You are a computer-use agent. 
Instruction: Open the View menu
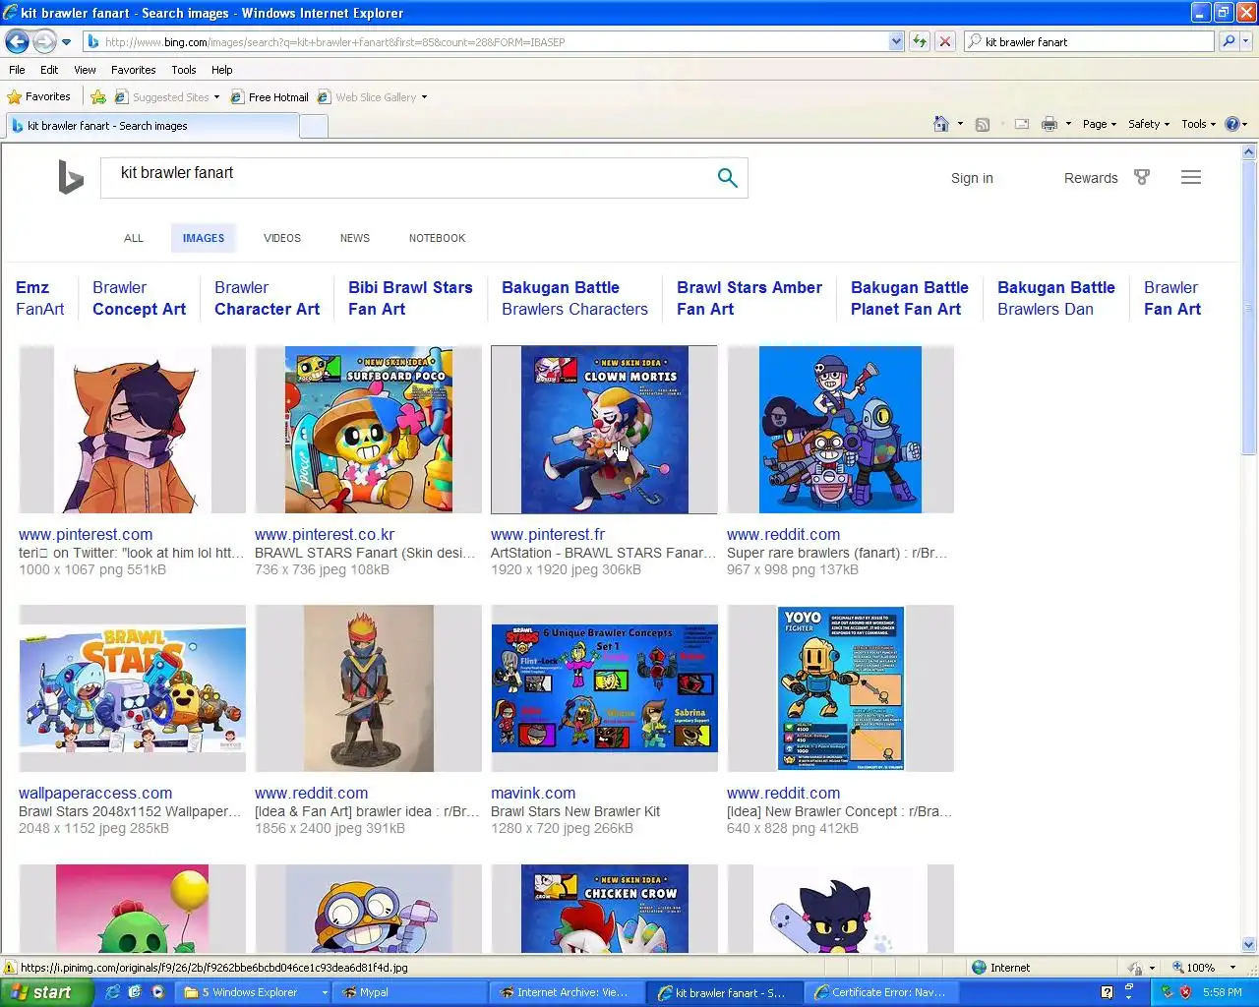pyautogui.click(x=85, y=70)
